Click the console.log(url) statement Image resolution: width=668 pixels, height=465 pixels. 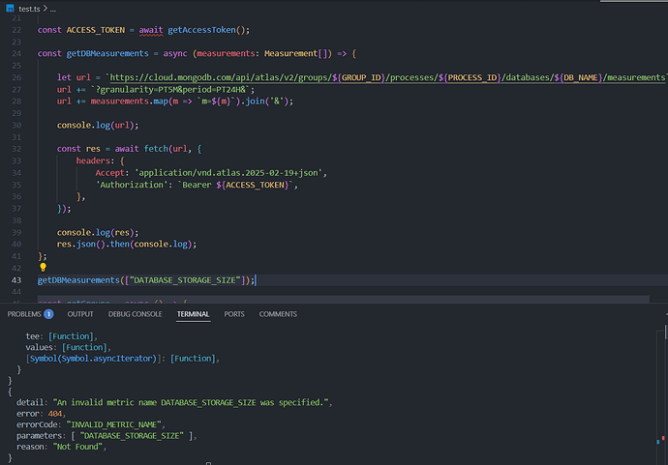pyautogui.click(x=97, y=124)
